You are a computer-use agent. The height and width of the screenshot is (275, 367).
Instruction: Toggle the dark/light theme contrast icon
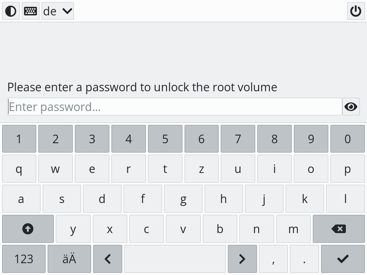point(11,11)
